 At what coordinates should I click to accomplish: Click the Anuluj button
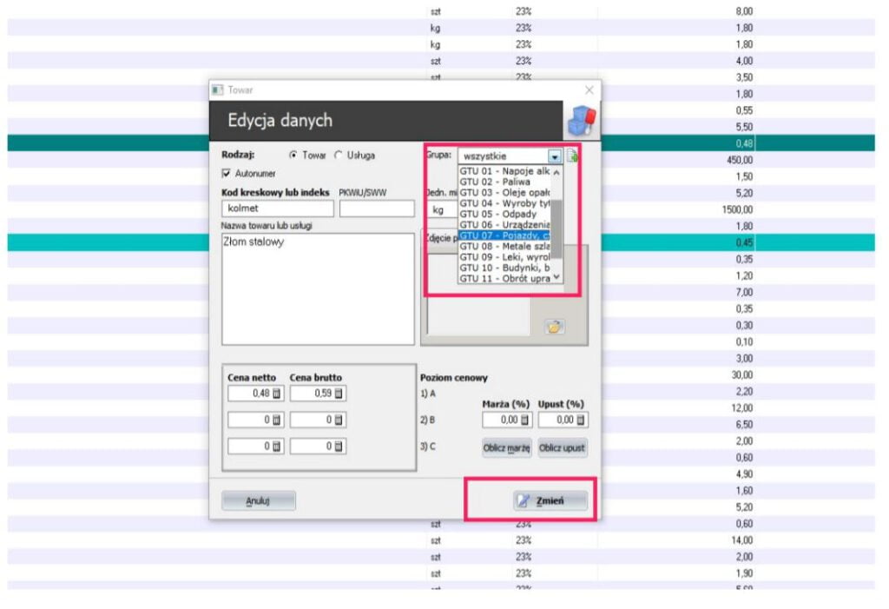[x=258, y=500]
